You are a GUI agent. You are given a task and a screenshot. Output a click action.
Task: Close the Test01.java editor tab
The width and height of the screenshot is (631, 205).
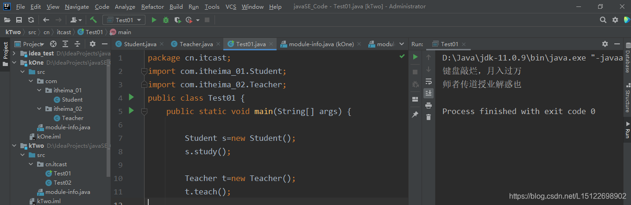[x=272, y=44]
